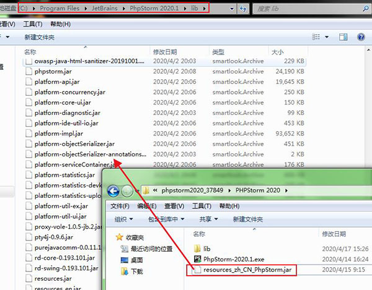Select the lib folder in the front window

pyautogui.click(x=202, y=249)
